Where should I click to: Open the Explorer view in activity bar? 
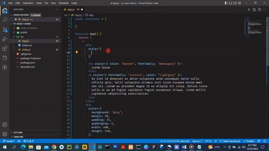click(x=5, y=10)
